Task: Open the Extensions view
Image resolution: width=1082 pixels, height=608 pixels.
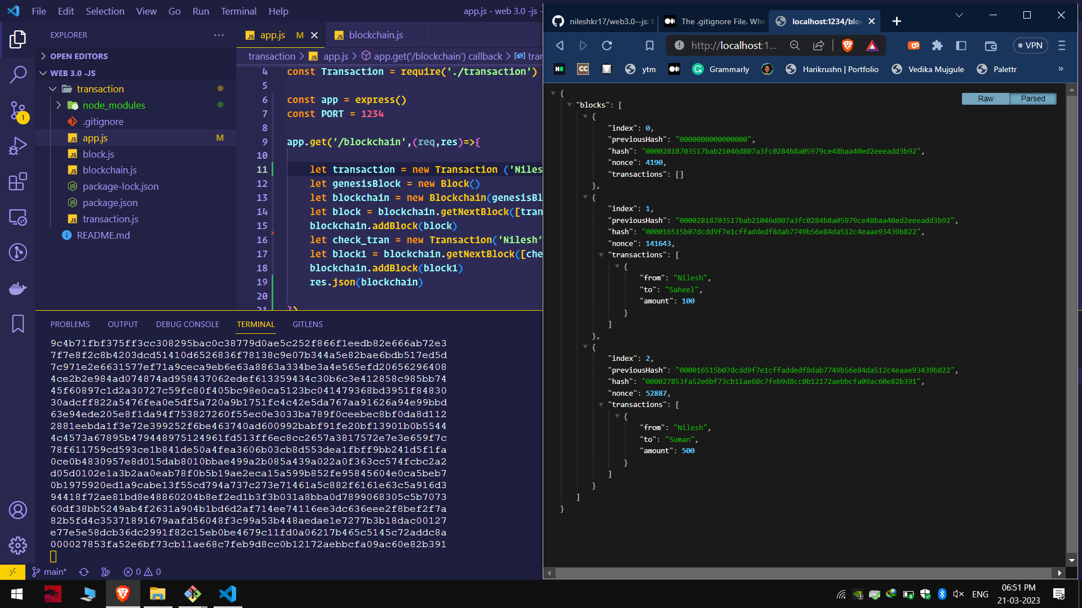Action: (x=19, y=181)
